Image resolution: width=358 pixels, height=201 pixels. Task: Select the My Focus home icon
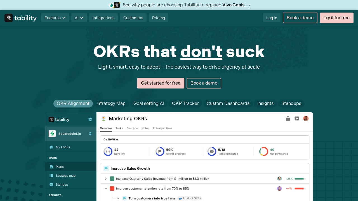click(x=51, y=147)
